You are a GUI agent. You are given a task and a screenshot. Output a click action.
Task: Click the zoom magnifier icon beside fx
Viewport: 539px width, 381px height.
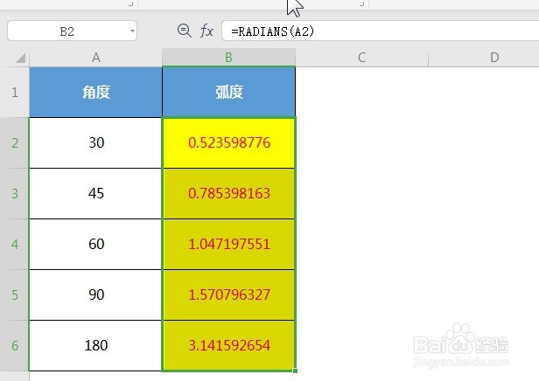(185, 31)
